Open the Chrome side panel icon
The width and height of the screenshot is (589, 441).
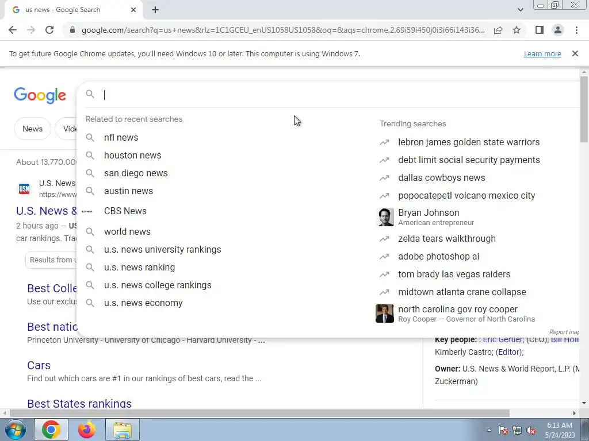coord(540,30)
